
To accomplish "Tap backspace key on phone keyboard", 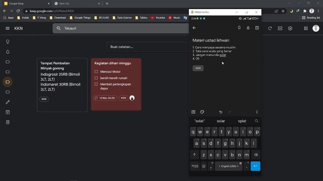I will [x=256, y=155].
